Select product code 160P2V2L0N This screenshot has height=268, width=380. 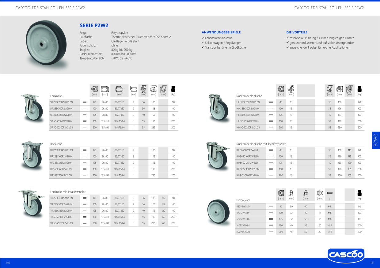point(243,225)
